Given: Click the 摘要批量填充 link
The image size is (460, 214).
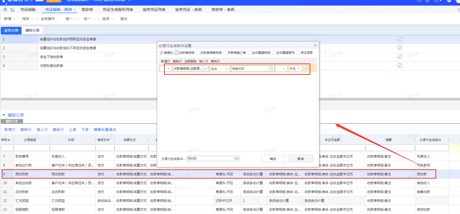Looking at the screenshot, I should click(x=105, y=130).
